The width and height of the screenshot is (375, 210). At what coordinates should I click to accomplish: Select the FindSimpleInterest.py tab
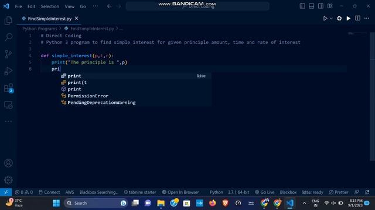[x=49, y=19]
